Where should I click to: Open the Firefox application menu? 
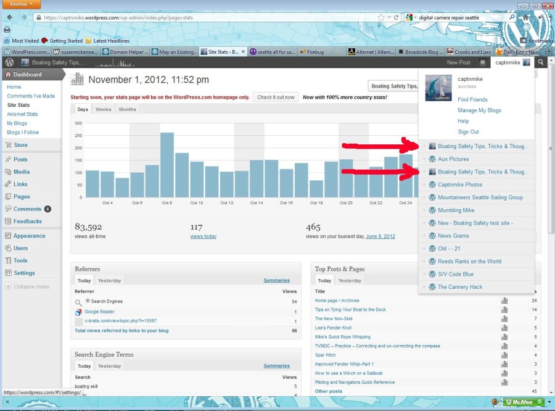coord(22,4)
